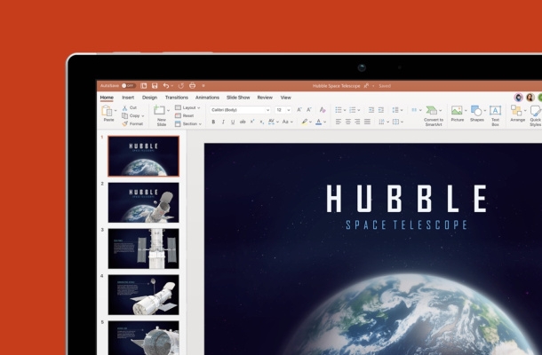Image resolution: width=542 pixels, height=355 pixels.
Task: Switch to the Design tab
Action: pos(149,98)
